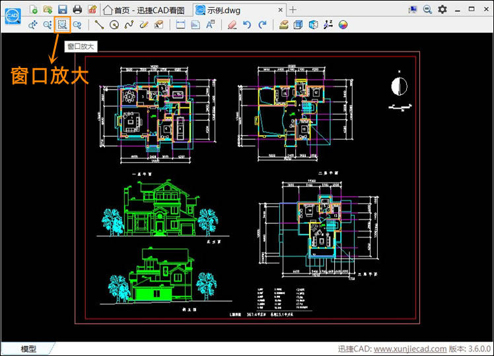Viewport: 494px width, 356px height.
Task: Click the export/convert icon next to print
Action: click(x=92, y=10)
